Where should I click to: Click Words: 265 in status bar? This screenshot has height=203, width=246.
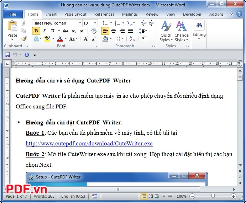(44, 196)
